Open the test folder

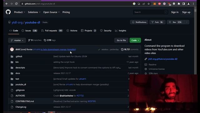17,79
